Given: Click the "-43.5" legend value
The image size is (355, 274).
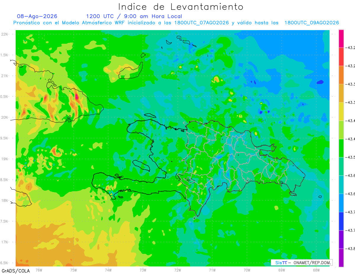Looking at the screenshot, I should (x=351, y=157).
